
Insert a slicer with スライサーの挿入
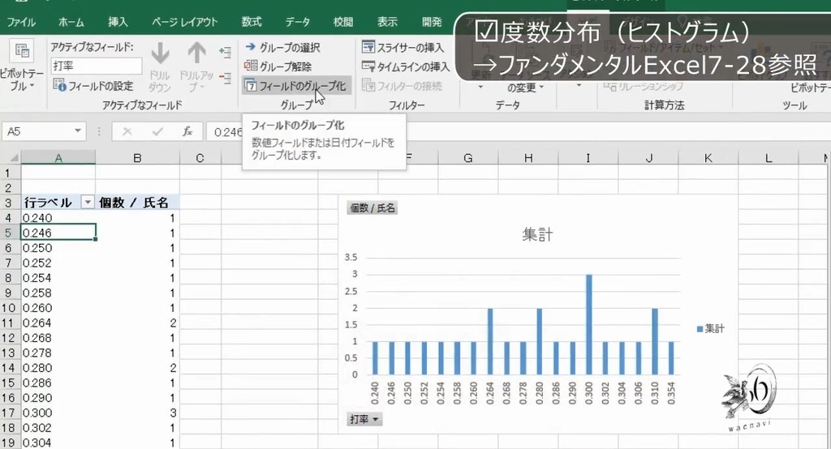click(x=403, y=47)
